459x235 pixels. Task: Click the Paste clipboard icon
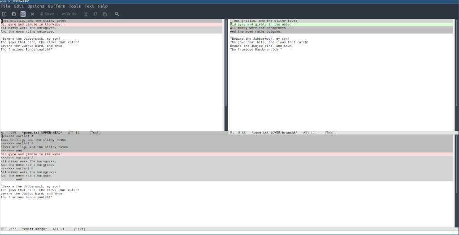[x=104, y=14]
